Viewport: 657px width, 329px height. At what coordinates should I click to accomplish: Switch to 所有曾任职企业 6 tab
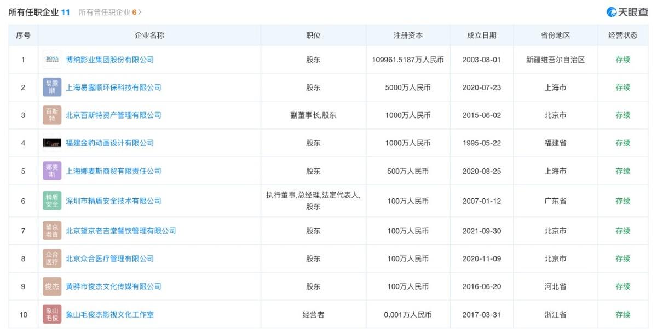[x=110, y=12]
